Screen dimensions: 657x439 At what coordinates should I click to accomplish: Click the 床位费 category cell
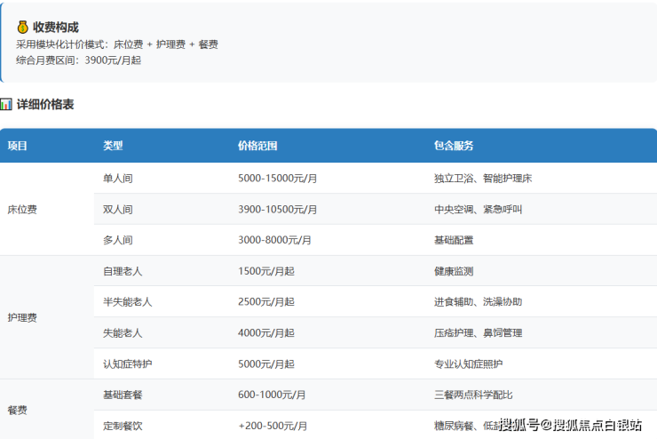(x=22, y=210)
